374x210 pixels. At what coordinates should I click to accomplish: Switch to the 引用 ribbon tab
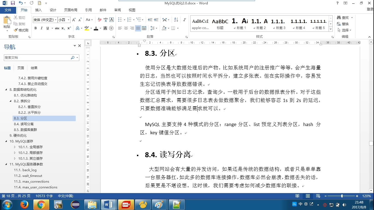pyautogui.click(x=89, y=10)
